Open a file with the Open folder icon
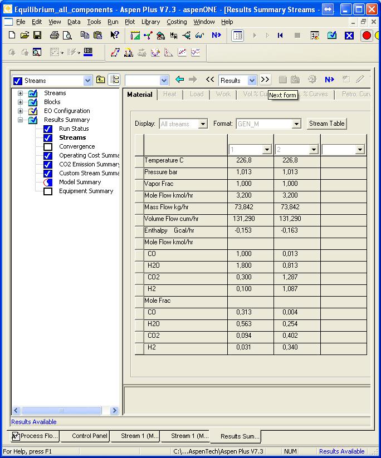Screen dimensions: 381x458 tap(25, 36)
